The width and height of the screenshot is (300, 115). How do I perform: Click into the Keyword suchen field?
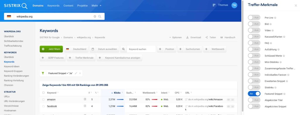[x=141, y=49]
